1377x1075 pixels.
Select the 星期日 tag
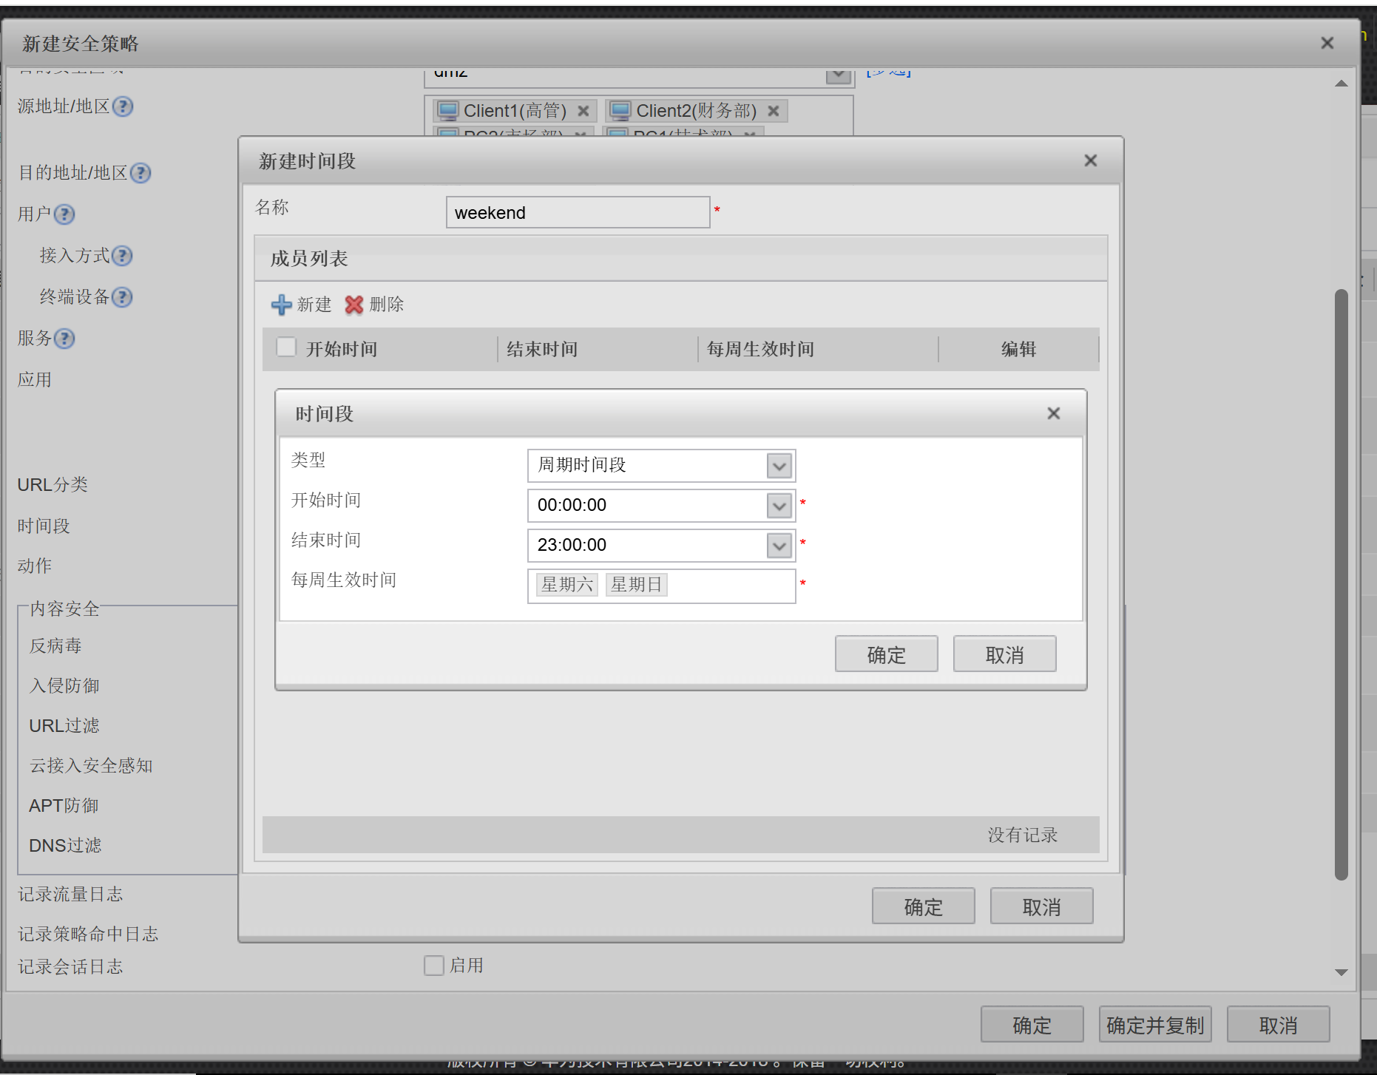(x=637, y=585)
